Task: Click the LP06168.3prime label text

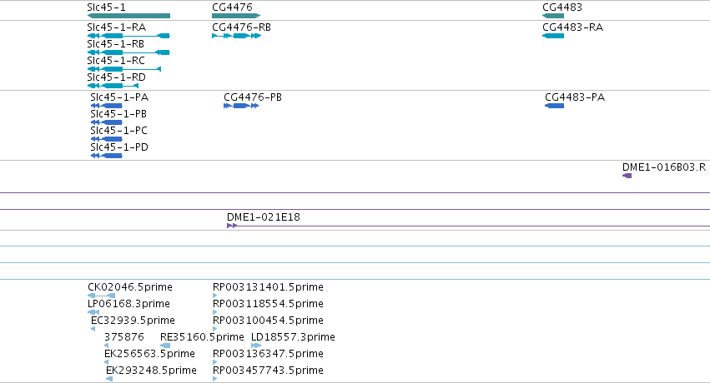Action: pos(129,304)
